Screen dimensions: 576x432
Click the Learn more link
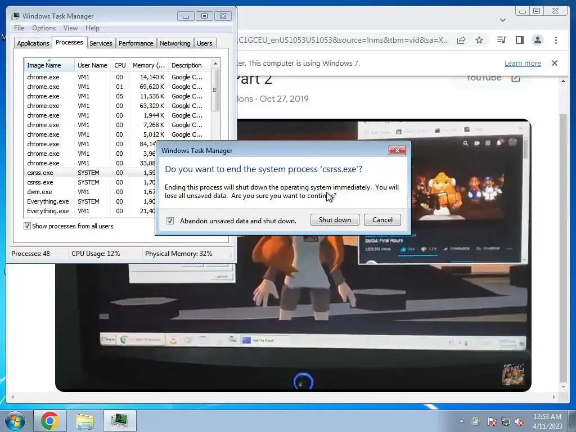tap(523, 63)
